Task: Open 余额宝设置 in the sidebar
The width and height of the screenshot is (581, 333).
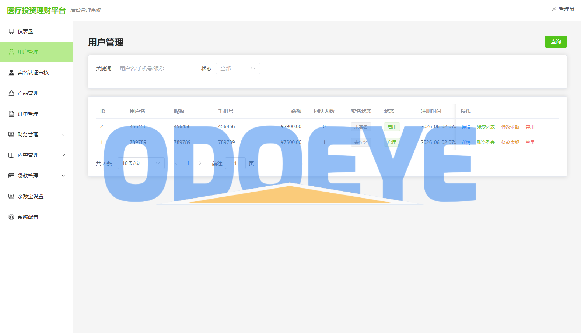Action: pyautogui.click(x=36, y=196)
